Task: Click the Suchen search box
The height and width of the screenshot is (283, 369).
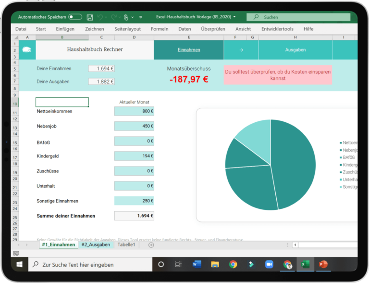Action: point(298,17)
